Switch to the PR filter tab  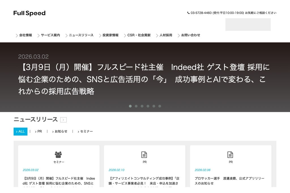click(39, 131)
